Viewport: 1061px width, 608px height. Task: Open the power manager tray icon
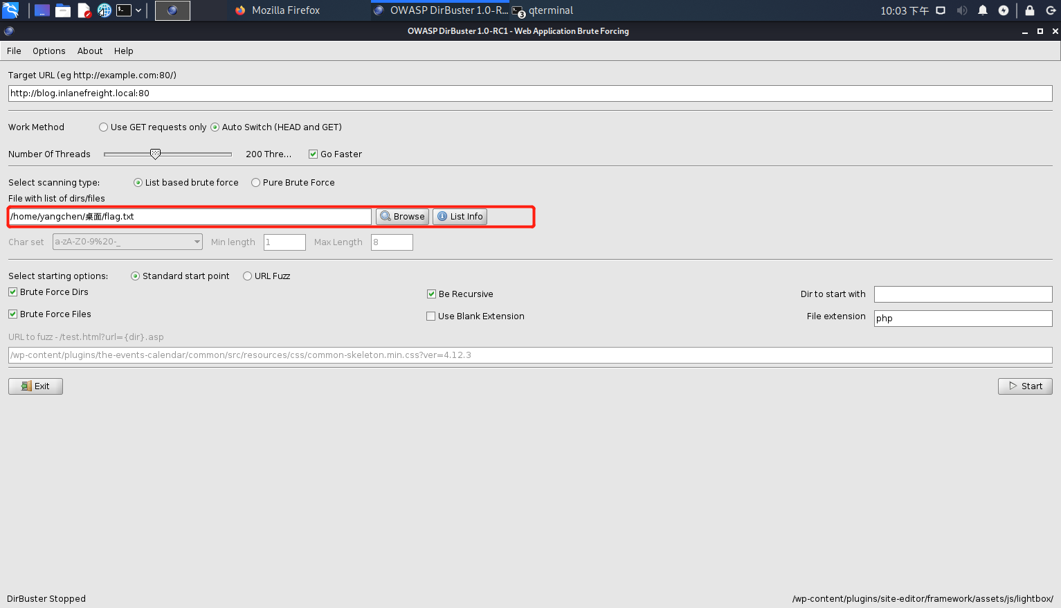tap(1004, 10)
